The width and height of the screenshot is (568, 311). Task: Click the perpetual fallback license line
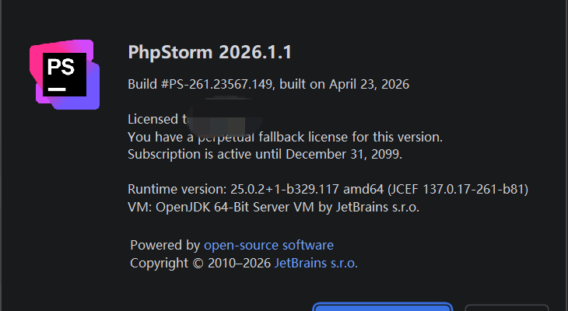point(285,137)
